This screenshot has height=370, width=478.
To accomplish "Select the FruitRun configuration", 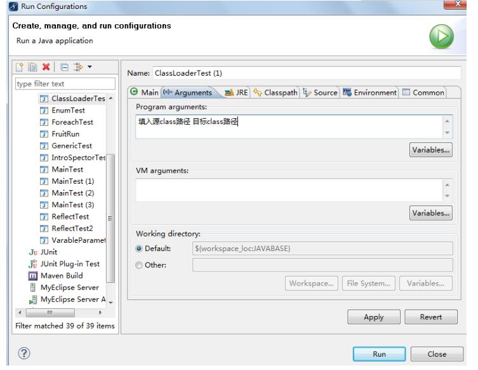I will point(60,134).
